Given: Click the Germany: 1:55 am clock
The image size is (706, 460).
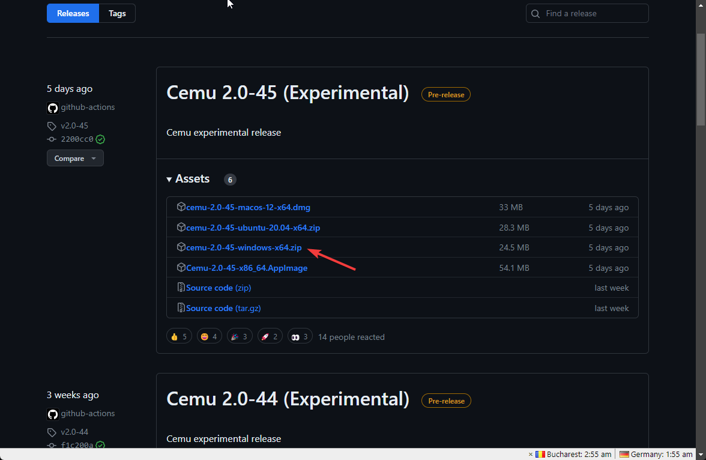Looking at the screenshot, I should [662, 454].
